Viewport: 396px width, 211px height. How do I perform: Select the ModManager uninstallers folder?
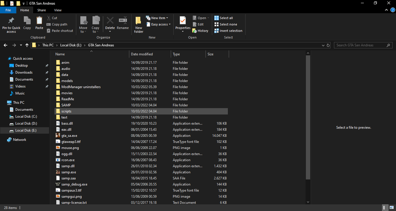(142, 87)
